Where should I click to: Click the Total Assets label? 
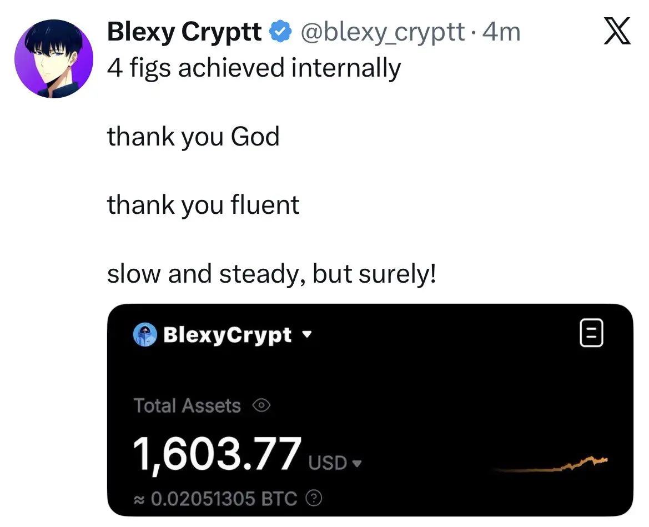(x=187, y=406)
